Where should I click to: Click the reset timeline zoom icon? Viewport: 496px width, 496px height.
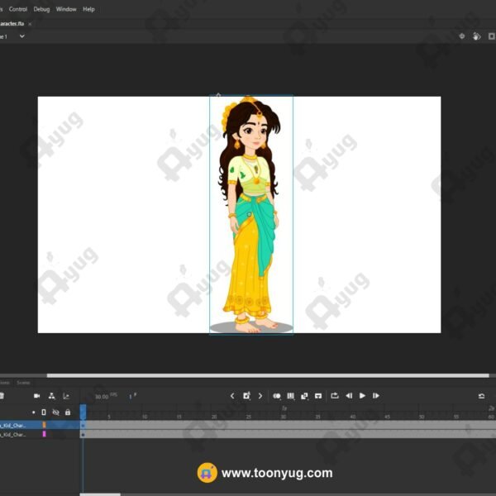(481, 396)
